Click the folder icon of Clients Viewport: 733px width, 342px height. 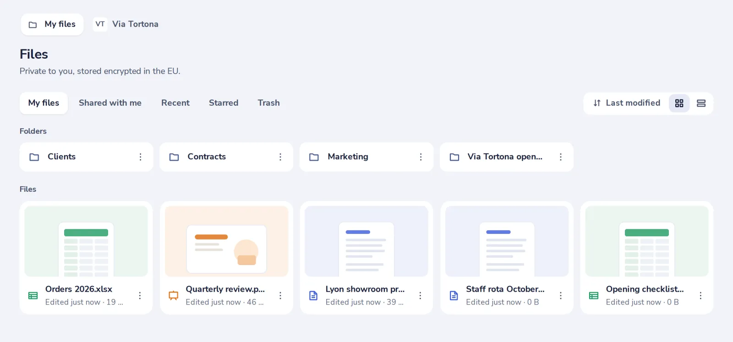tap(34, 157)
